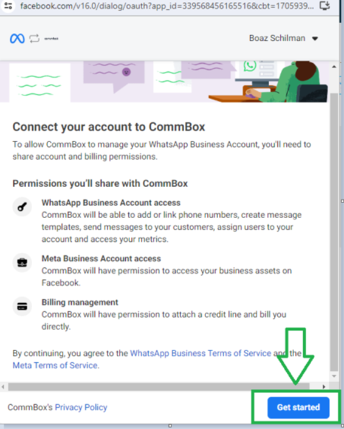Click the install app icon in address bar
Screen dimensions: 344x429
[x=325, y=5]
